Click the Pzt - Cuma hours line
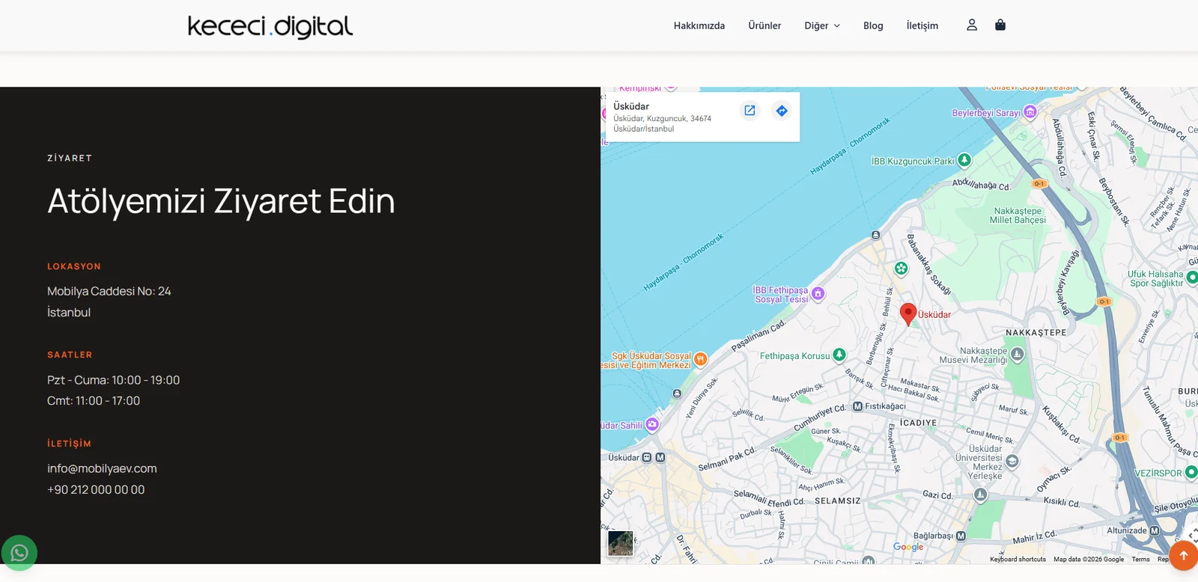 click(113, 380)
